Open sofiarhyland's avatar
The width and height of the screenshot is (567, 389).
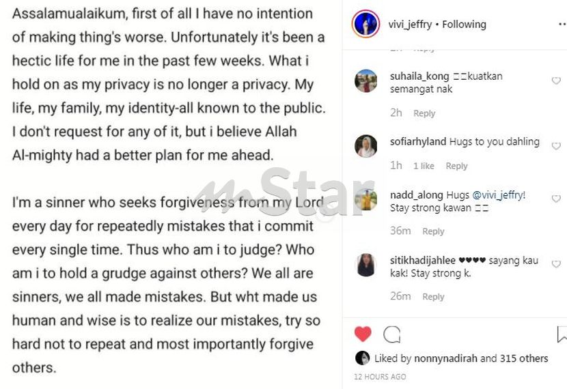366,146
